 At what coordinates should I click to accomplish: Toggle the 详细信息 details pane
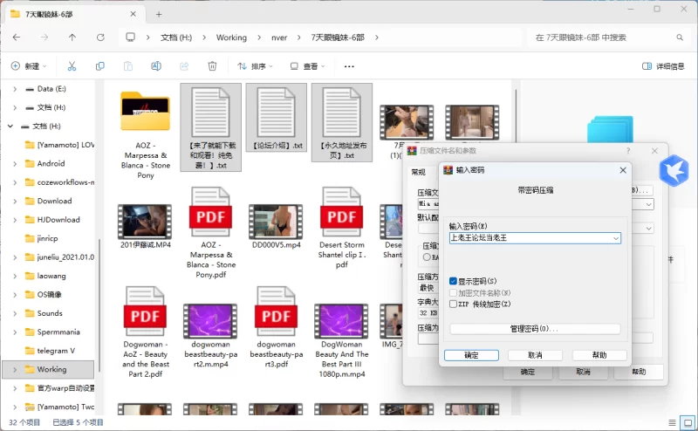click(x=663, y=66)
